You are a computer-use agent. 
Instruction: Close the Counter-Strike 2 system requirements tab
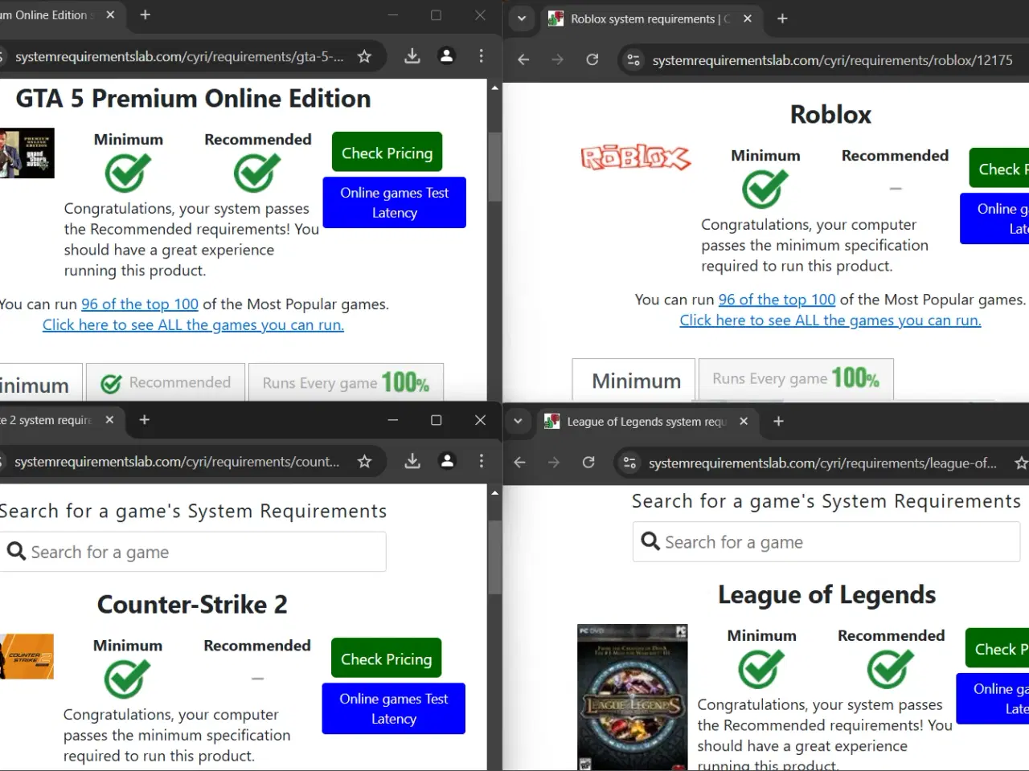(x=109, y=419)
